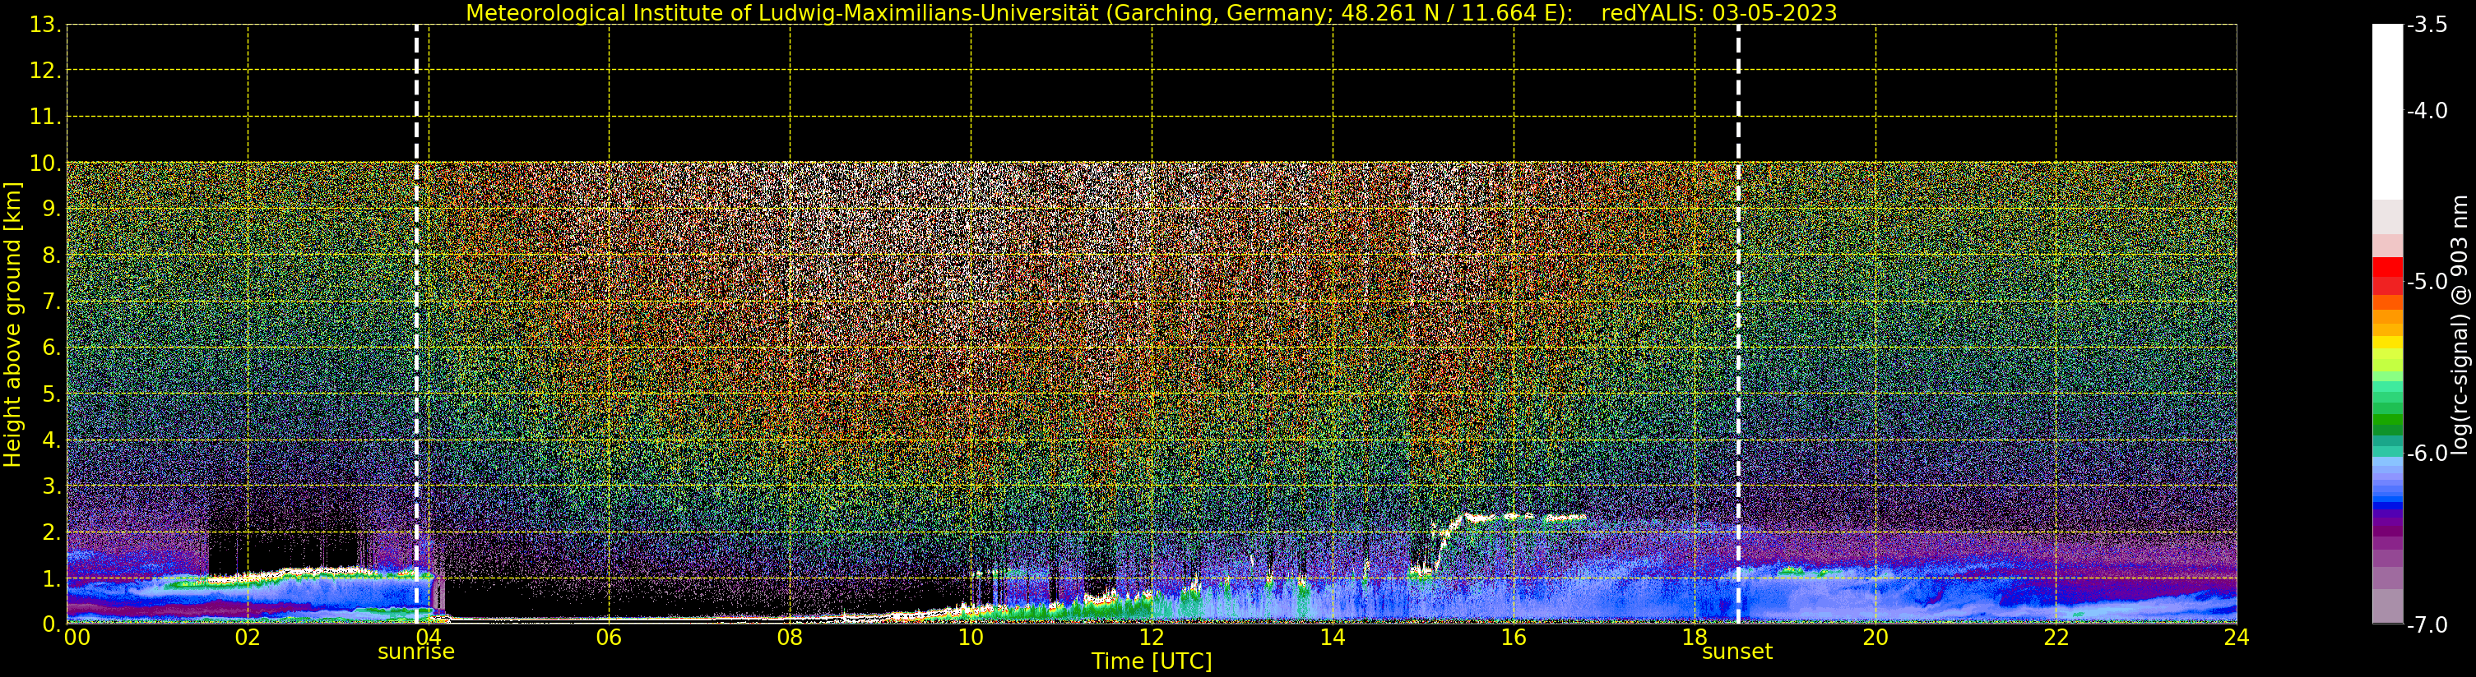Viewport: 2476px width, 677px height.
Task: Click the time tick label '24'
Action: point(2237,638)
